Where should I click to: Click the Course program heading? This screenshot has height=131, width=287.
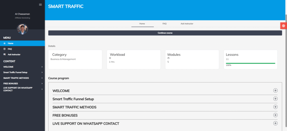point(59,78)
